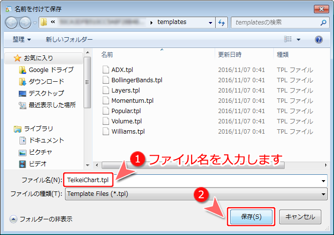Open the ドキュメント library

[x=46, y=141]
